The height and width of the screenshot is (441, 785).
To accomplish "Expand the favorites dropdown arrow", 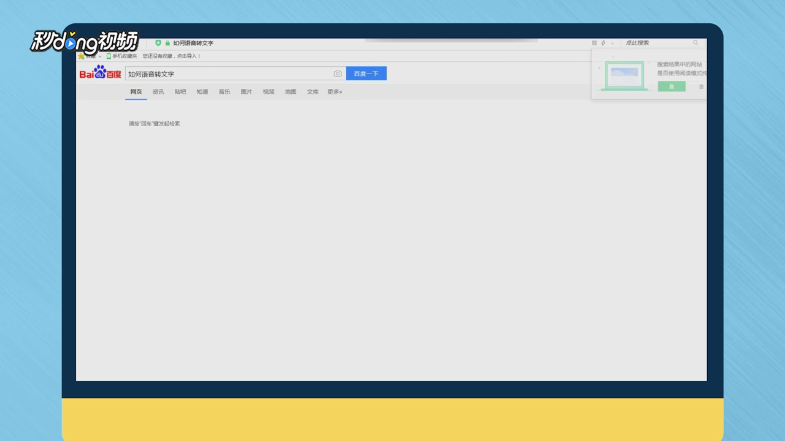I will [x=100, y=56].
